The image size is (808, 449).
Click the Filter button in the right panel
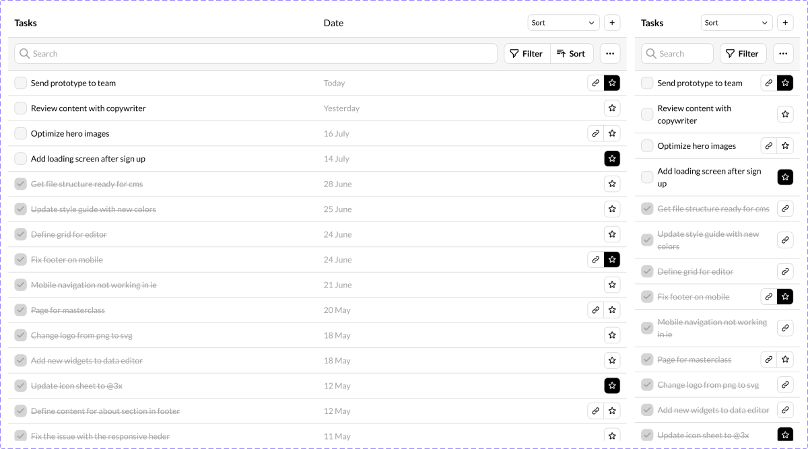pyautogui.click(x=743, y=53)
